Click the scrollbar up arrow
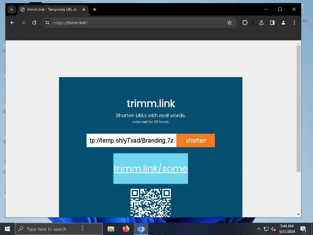Image resolution: width=313 pixels, height=235 pixels. 298,43
